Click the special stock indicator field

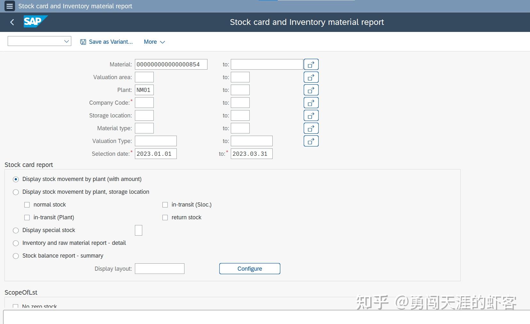[138, 230]
